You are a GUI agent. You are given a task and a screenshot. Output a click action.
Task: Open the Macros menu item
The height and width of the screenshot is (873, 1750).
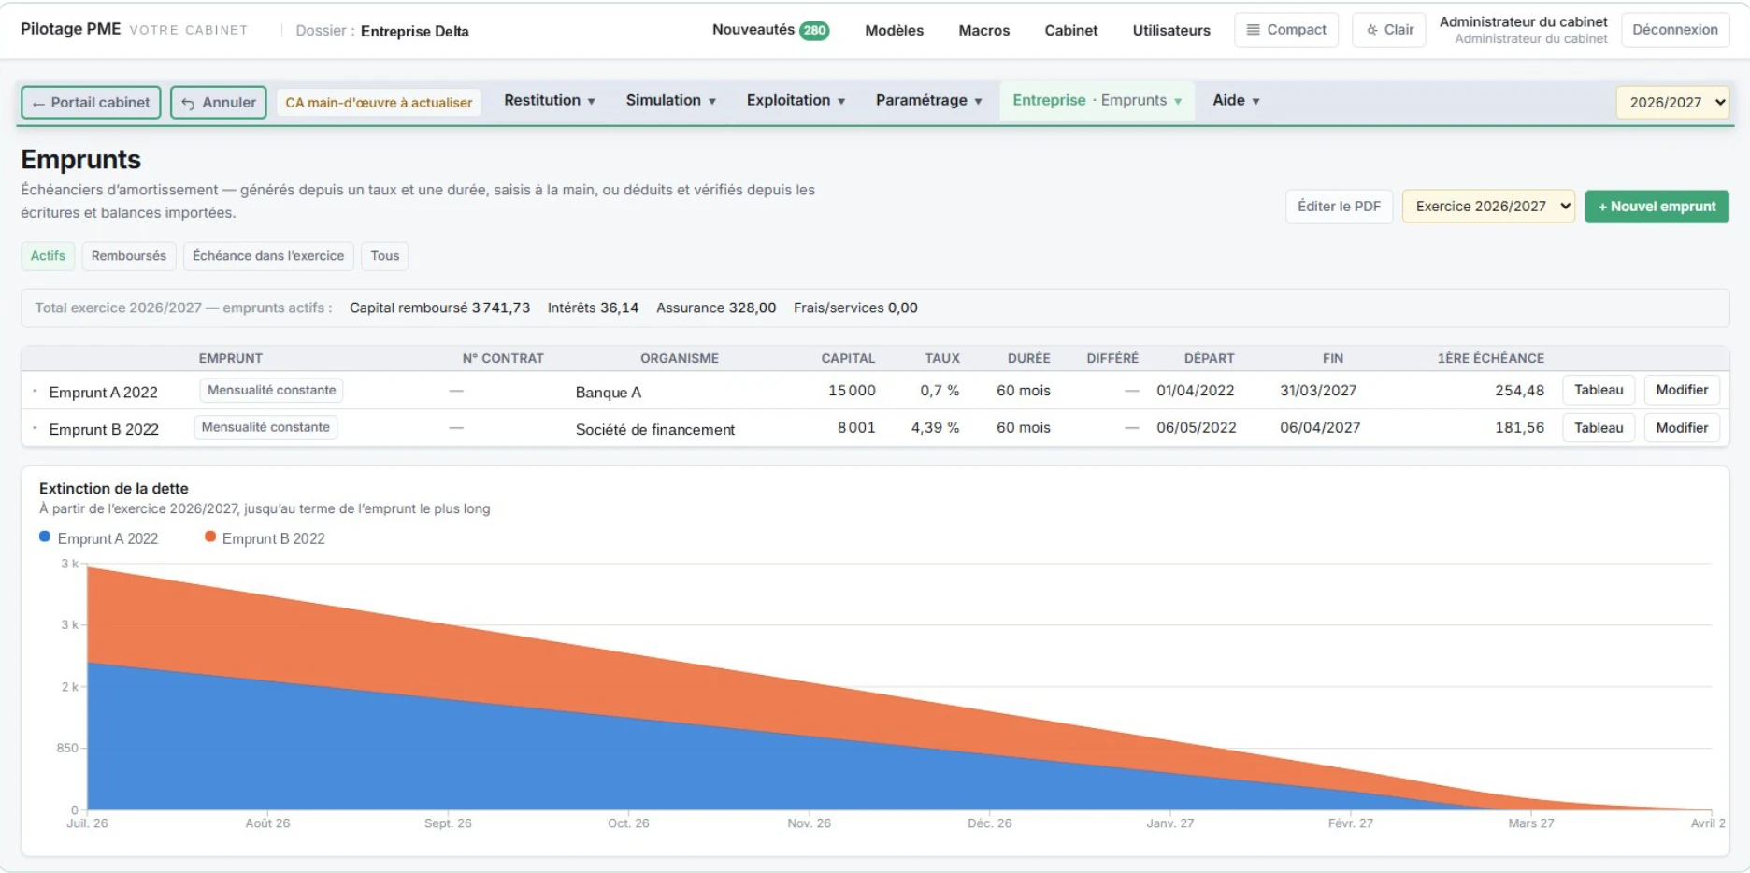(x=984, y=31)
